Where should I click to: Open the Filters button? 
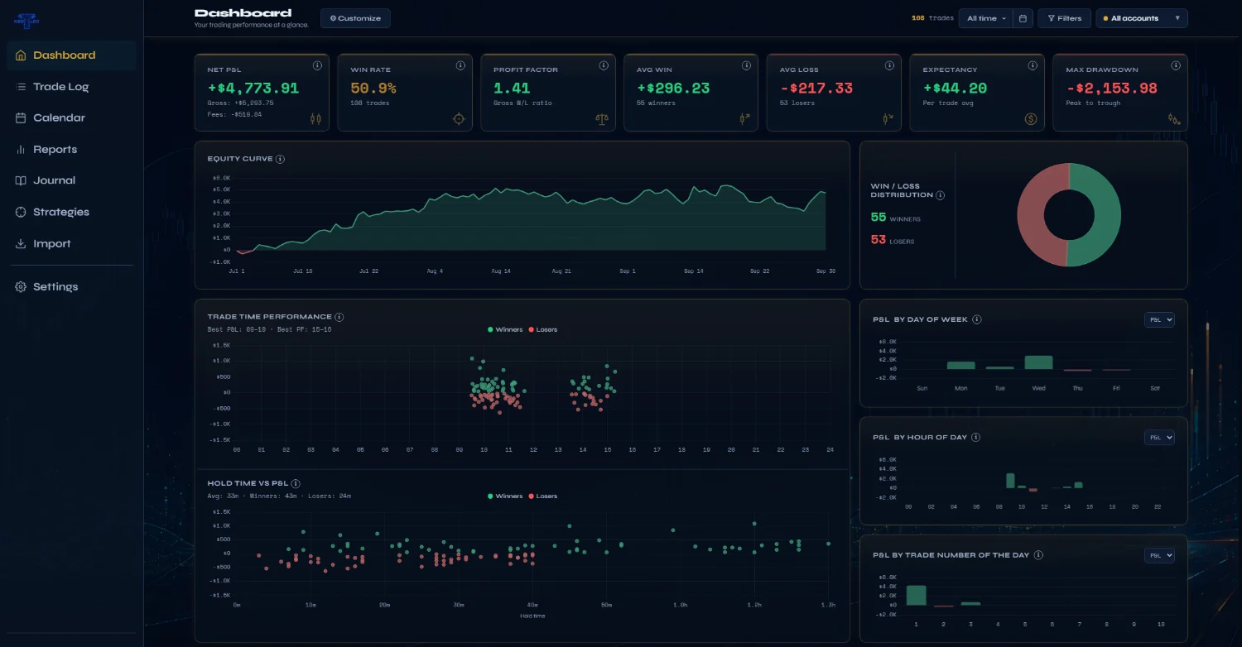point(1064,18)
